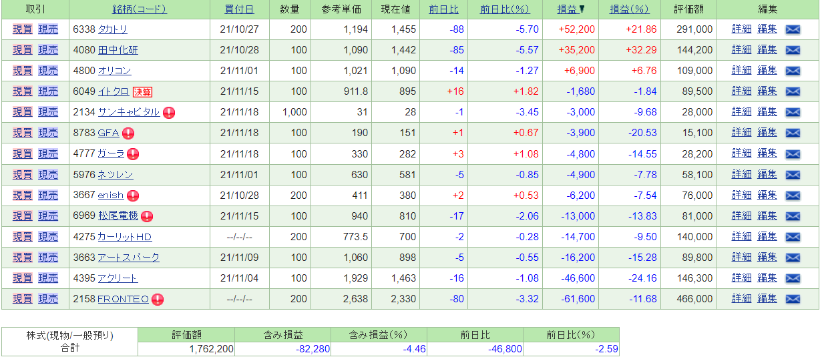The width and height of the screenshot is (820, 361).
Task: Click the 決算 badge next to イトクロ
Action: point(142,92)
